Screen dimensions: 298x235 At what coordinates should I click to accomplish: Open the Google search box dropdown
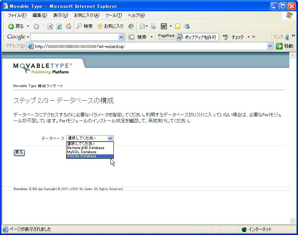click(x=121, y=37)
